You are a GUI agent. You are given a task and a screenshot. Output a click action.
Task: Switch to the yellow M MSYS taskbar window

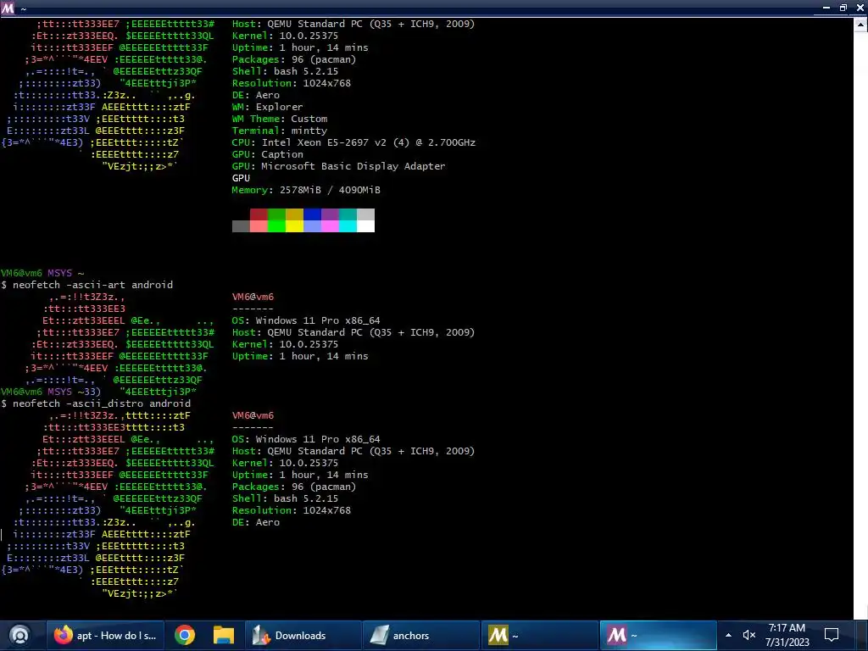539,635
